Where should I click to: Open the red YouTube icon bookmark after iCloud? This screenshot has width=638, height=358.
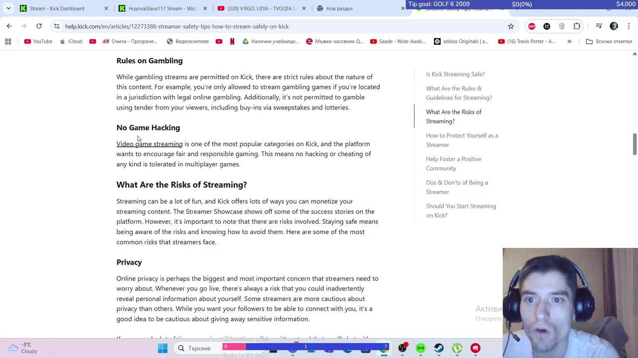click(93, 41)
